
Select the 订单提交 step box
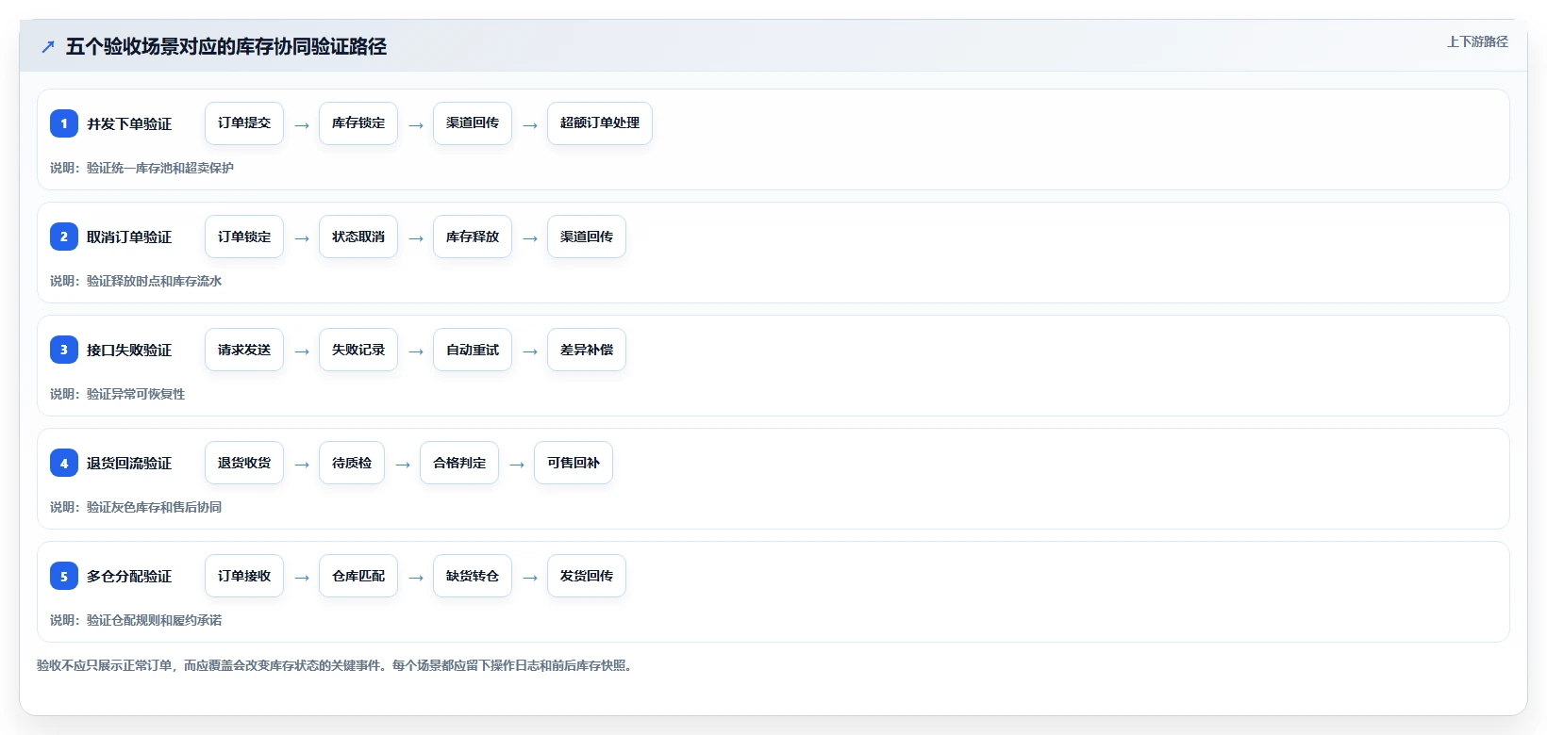pyautogui.click(x=244, y=123)
